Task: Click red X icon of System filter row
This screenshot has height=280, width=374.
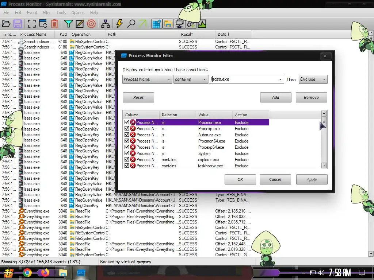Action: point(133,153)
